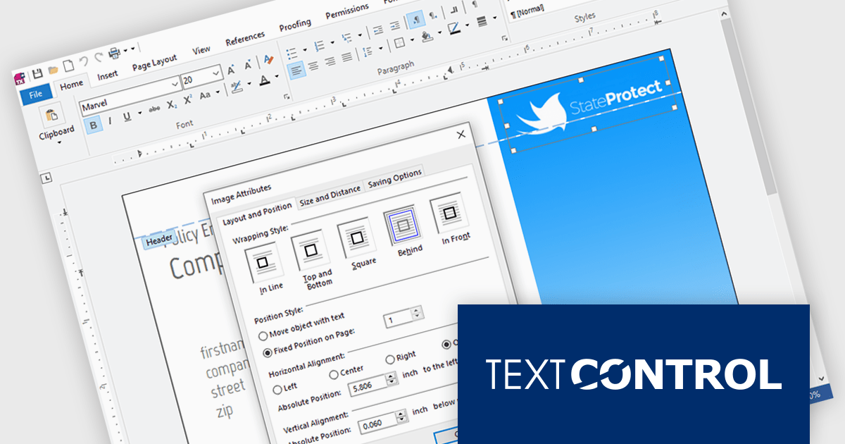
Task: Click the right-to-left text direction icon
Action: pyautogui.click(x=433, y=16)
